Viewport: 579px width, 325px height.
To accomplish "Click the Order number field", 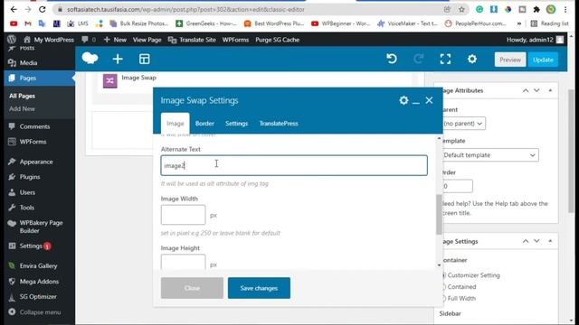I will [x=457, y=186].
